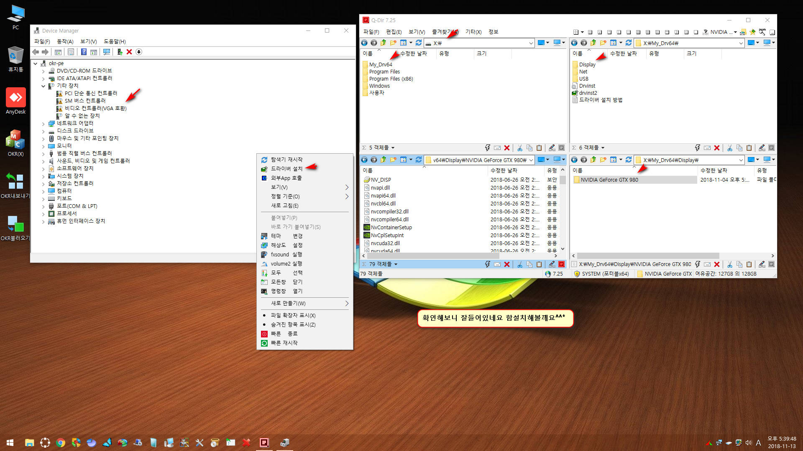Click scan for hardware changes icon
This screenshot has height=451, width=803.
coord(107,52)
